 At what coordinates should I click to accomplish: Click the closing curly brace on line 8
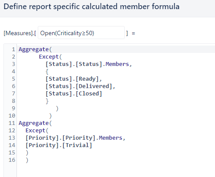47,101
